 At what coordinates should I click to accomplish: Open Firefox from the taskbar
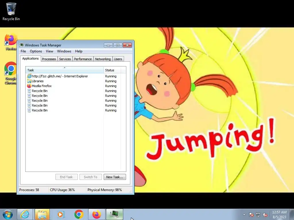pyautogui.click(x=97, y=214)
